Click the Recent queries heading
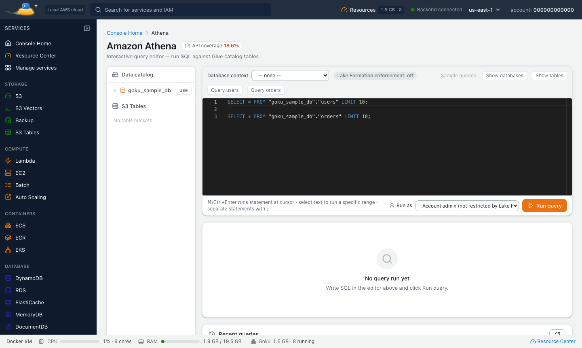Image resolution: width=582 pixels, height=348 pixels. (238, 333)
